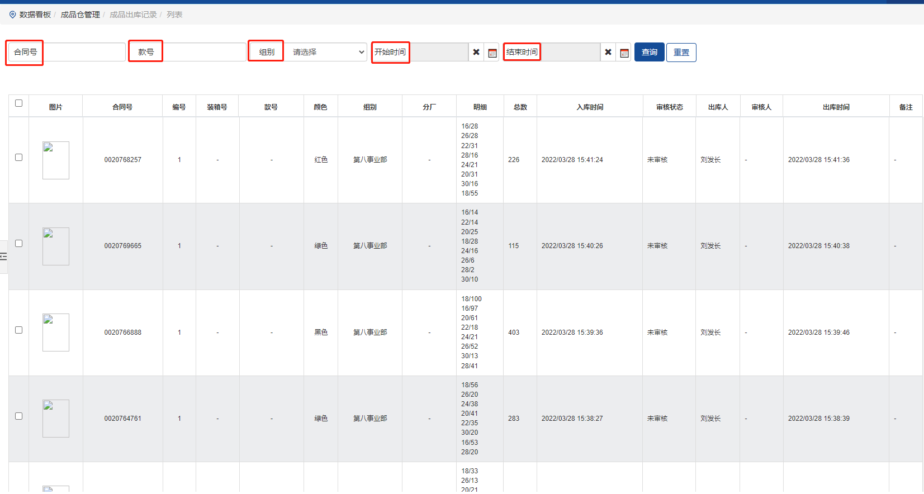Open the 结束时间 calendar picker
This screenshot has width=924, height=494.
[624, 53]
